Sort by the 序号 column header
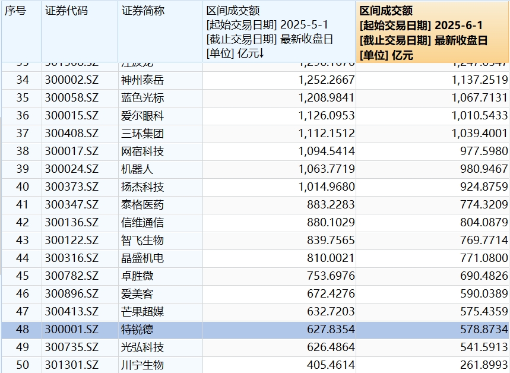 tap(21, 31)
